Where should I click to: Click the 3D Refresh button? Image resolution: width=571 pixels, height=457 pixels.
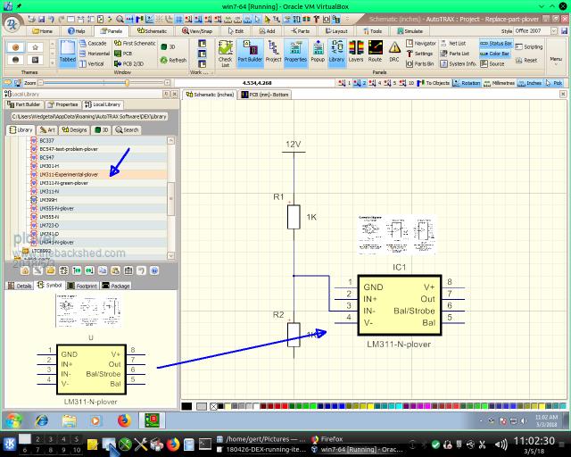tap(172, 60)
